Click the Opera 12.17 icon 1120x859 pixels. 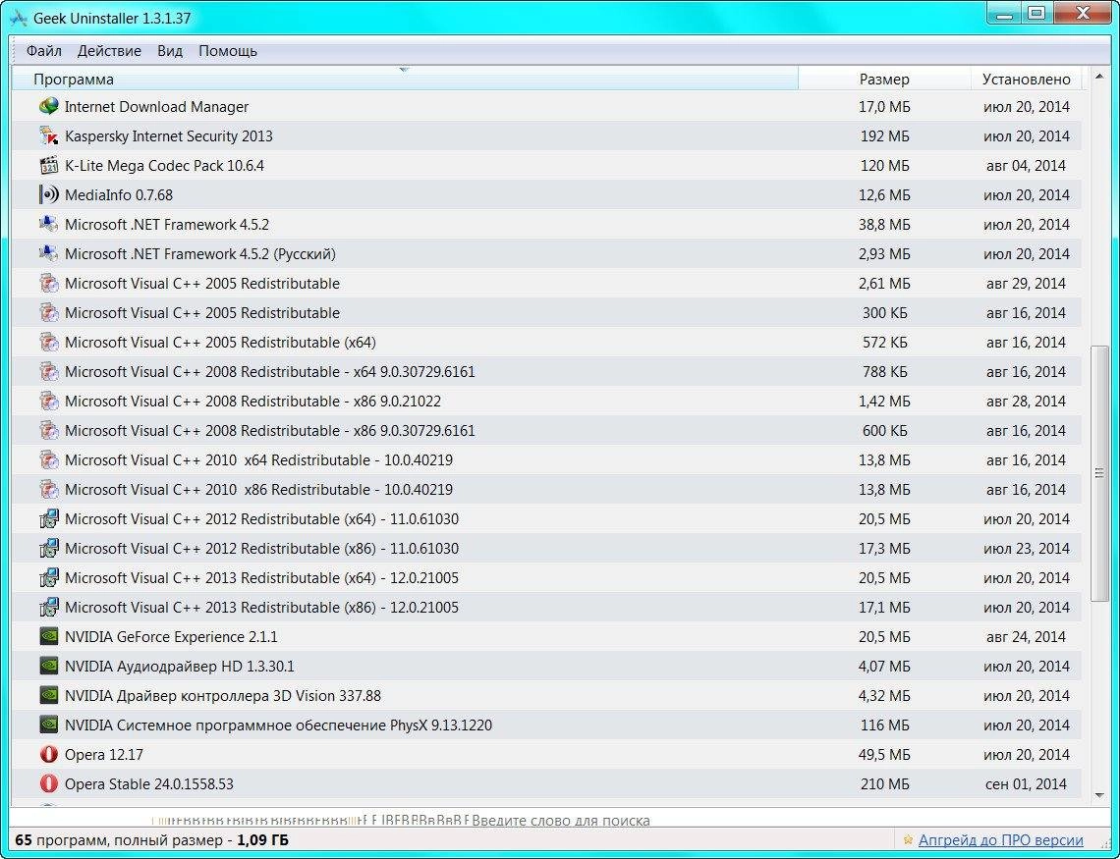[x=48, y=754]
